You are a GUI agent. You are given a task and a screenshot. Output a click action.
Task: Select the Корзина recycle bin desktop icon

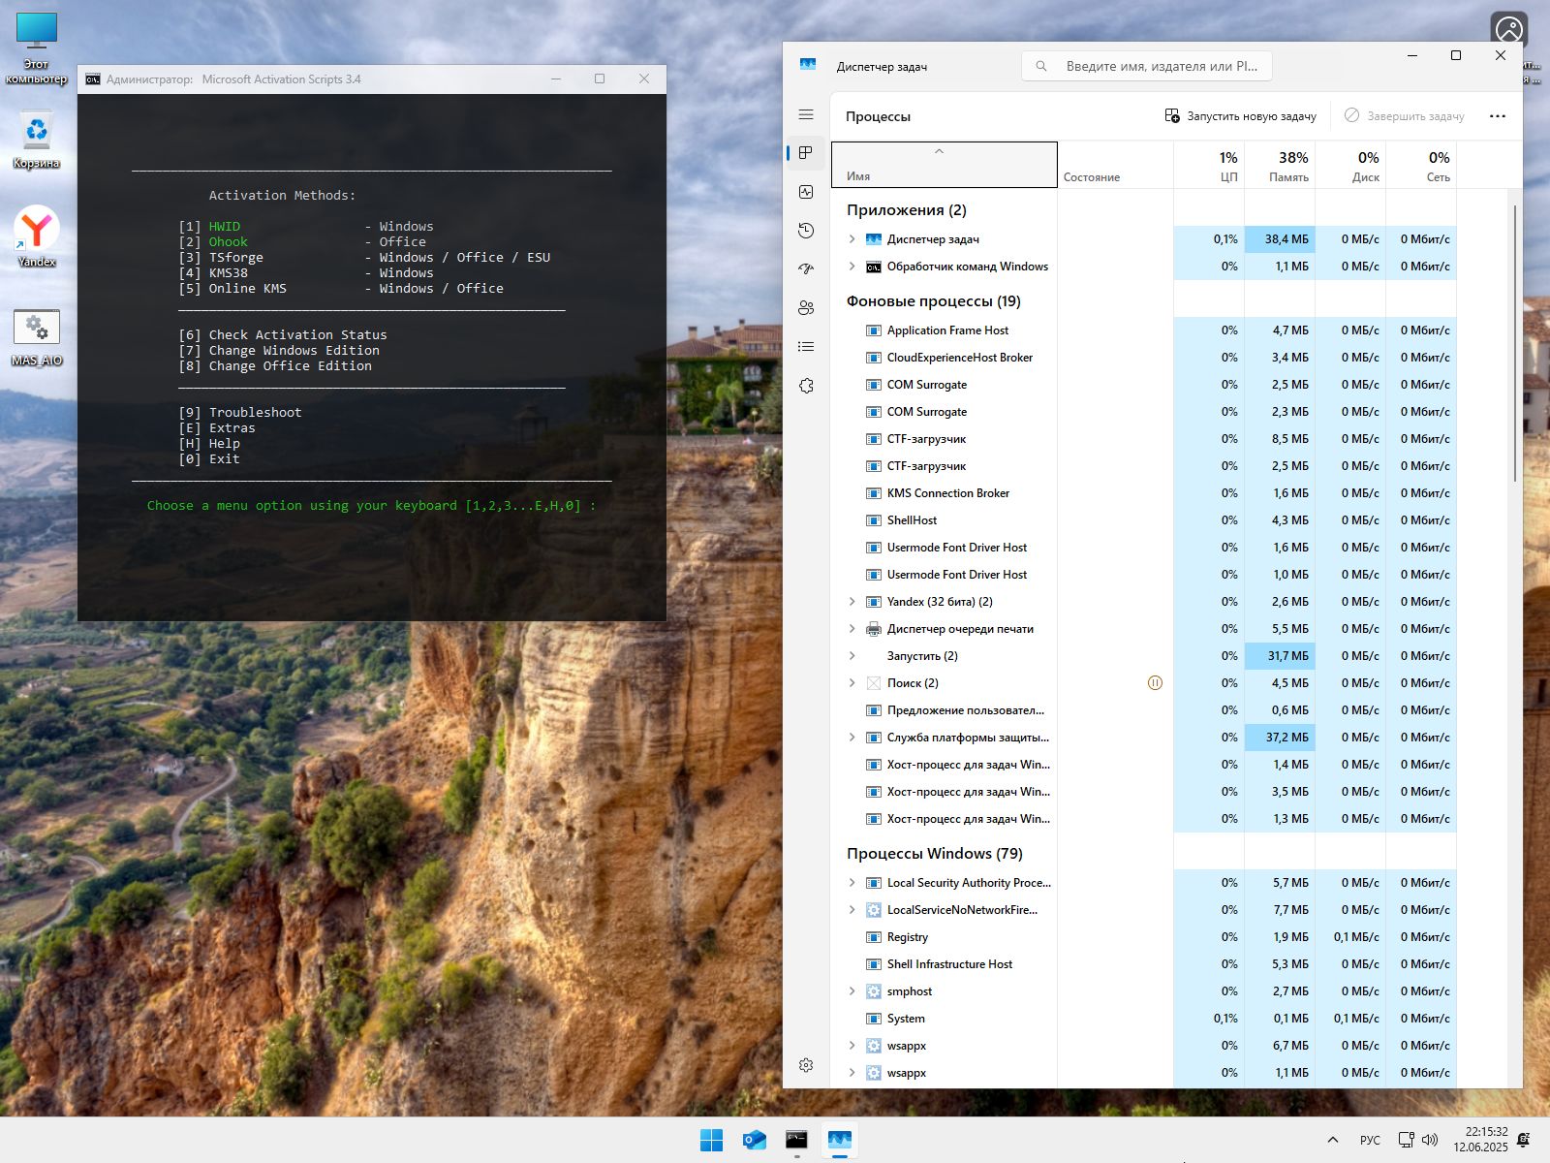click(x=37, y=141)
